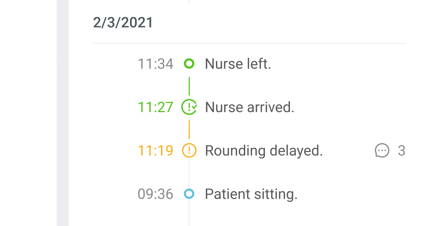Click the divider line under the date header
Image resolution: width=424 pixels, height=226 pixels.
[x=249, y=43]
